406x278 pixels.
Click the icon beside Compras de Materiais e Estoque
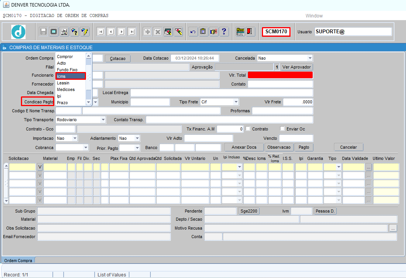pos(4,48)
